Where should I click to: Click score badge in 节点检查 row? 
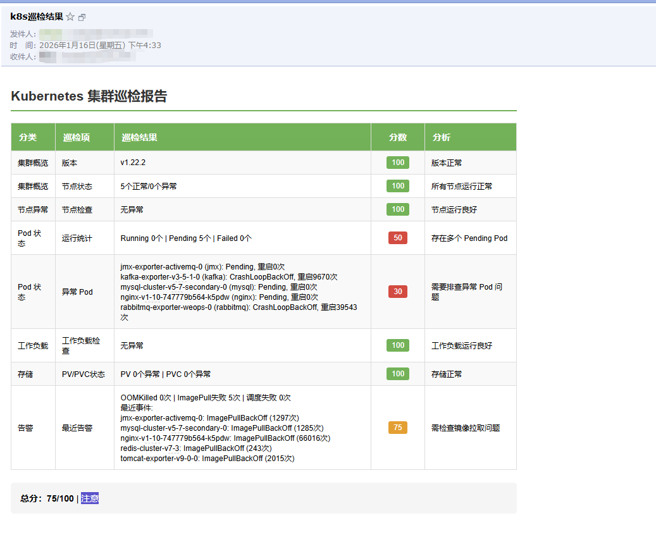pyautogui.click(x=398, y=209)
